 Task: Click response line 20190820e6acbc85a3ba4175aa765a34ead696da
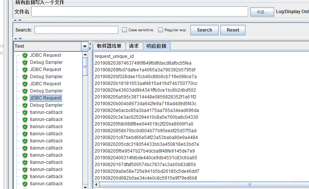(147, 110)
